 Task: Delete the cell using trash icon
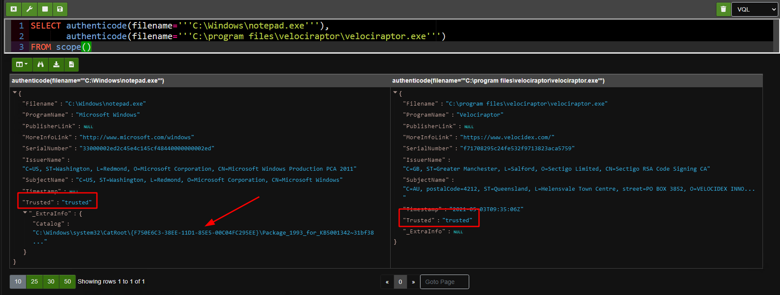tap(723, 9)
